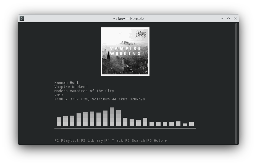This screenshot has width=257, height=166.
Task: Minimize the Konsole window
Action: point(222,18)
